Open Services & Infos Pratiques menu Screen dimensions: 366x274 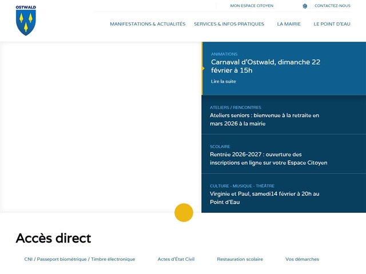[x=229, y=24]
